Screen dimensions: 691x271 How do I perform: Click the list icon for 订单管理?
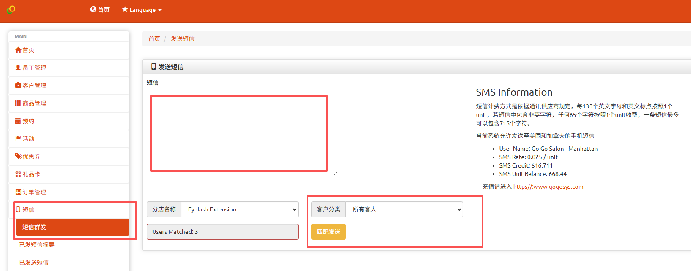click(x=18, y=192)
